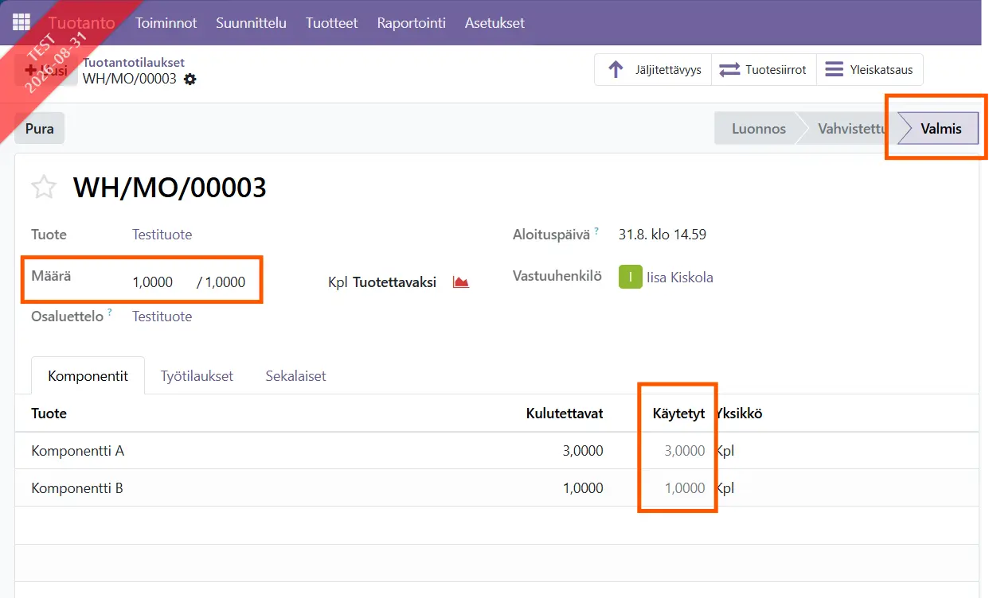
Task: Click the Jäljitettävyys up-arrow icon
Action: (616, 70)
